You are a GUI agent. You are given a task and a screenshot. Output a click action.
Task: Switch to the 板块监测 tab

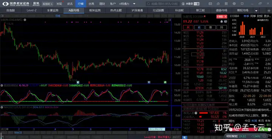pyautogui.click(x=95, y=11)
